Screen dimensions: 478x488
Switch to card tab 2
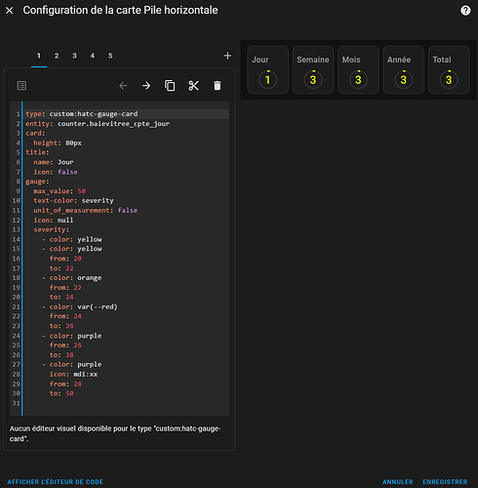(57, 56)
